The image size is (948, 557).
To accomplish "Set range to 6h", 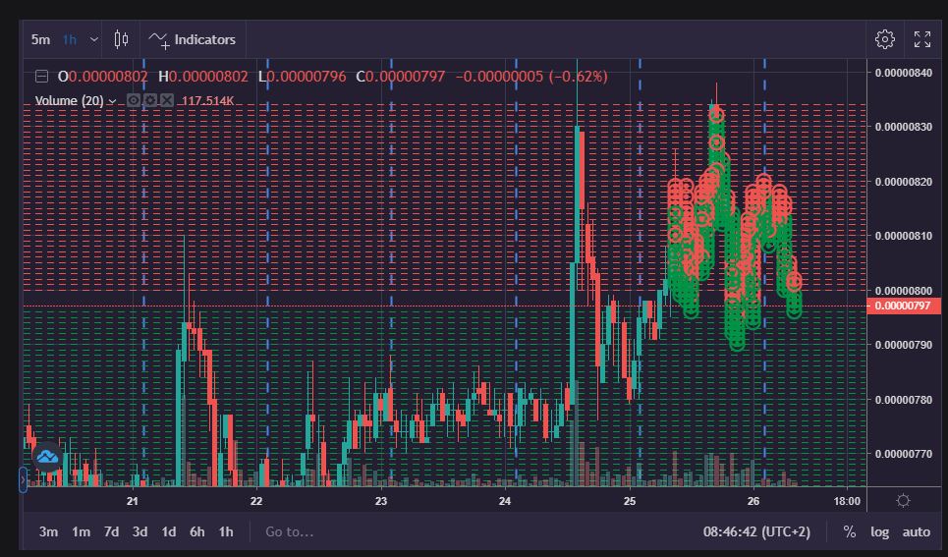I will point(197,531).
